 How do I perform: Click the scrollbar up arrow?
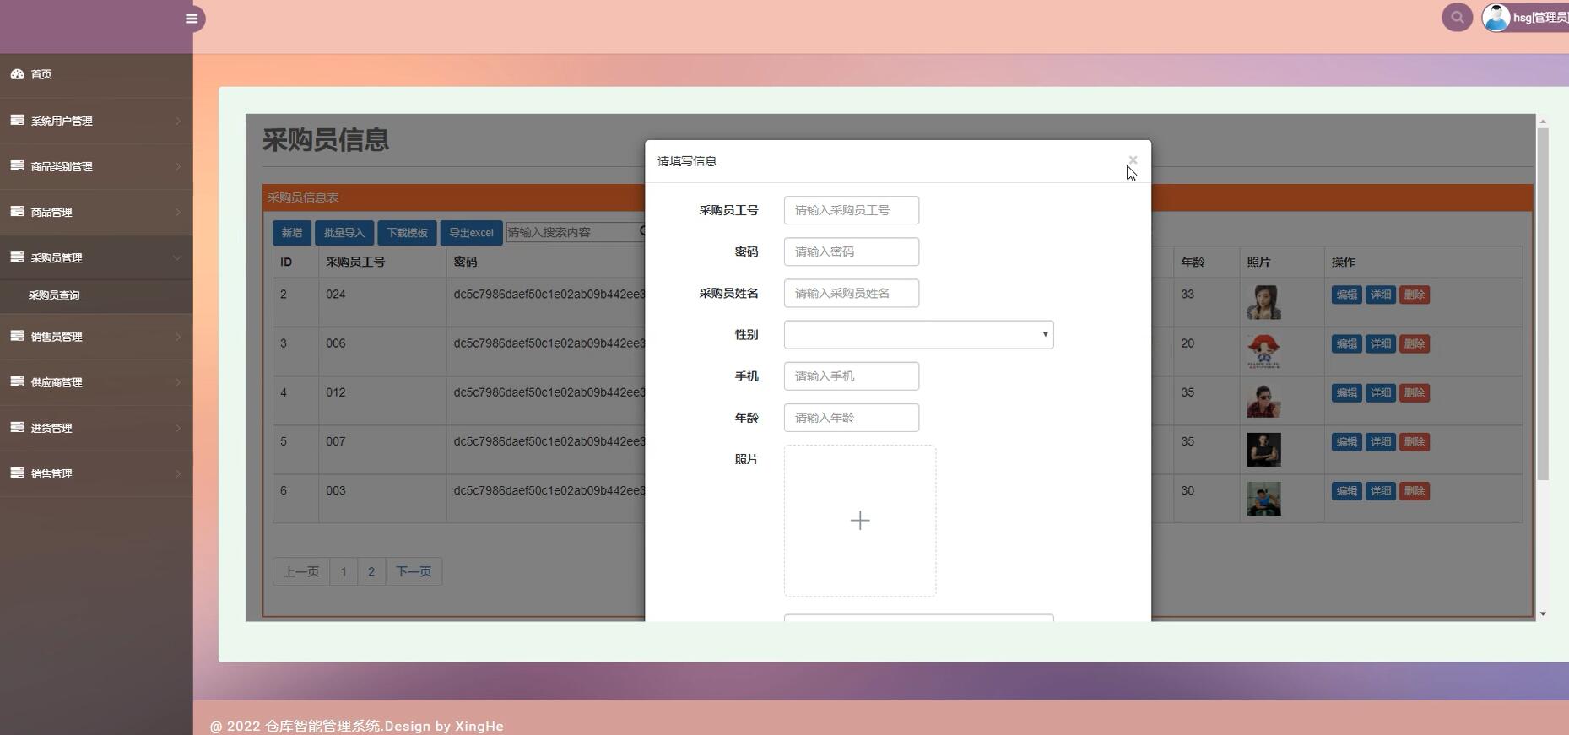point(1543,122)
